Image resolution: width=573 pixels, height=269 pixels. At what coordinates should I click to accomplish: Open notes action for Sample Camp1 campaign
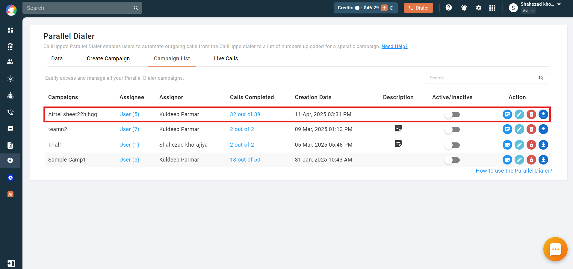click(507, 160)
